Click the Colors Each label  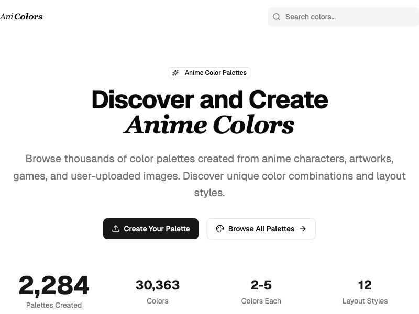pyautogui.click(x=261, y=301)
